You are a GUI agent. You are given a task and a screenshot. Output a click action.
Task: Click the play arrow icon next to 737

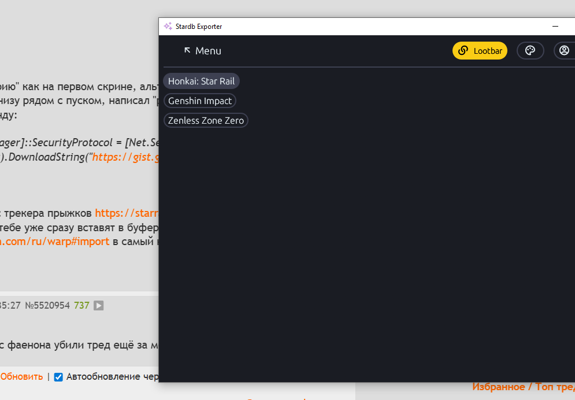coord(99,305)
